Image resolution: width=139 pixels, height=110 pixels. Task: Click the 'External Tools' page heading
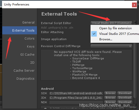[x=59, y=14]
